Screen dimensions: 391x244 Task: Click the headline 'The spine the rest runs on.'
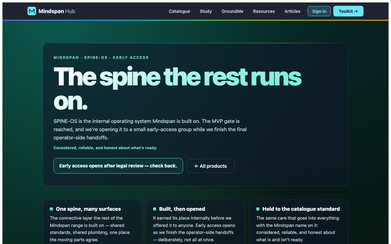pos(177,88)
